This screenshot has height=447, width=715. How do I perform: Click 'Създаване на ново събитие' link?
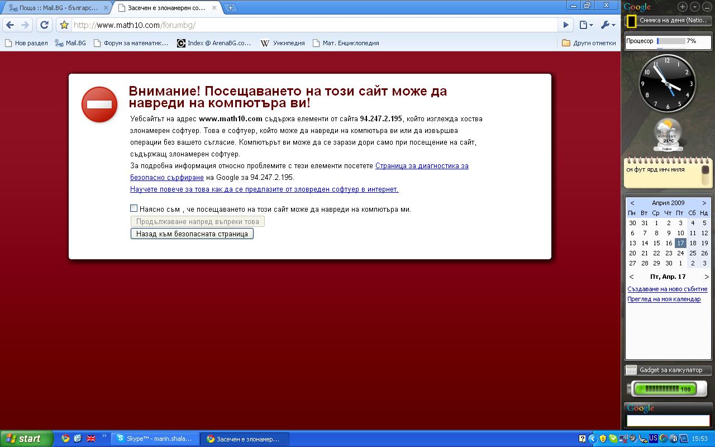click(668, 289)
